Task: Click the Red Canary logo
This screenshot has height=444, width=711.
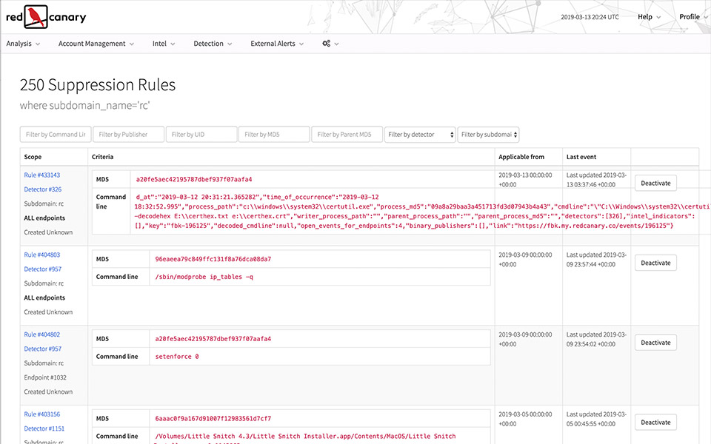Action: [47, 16]
